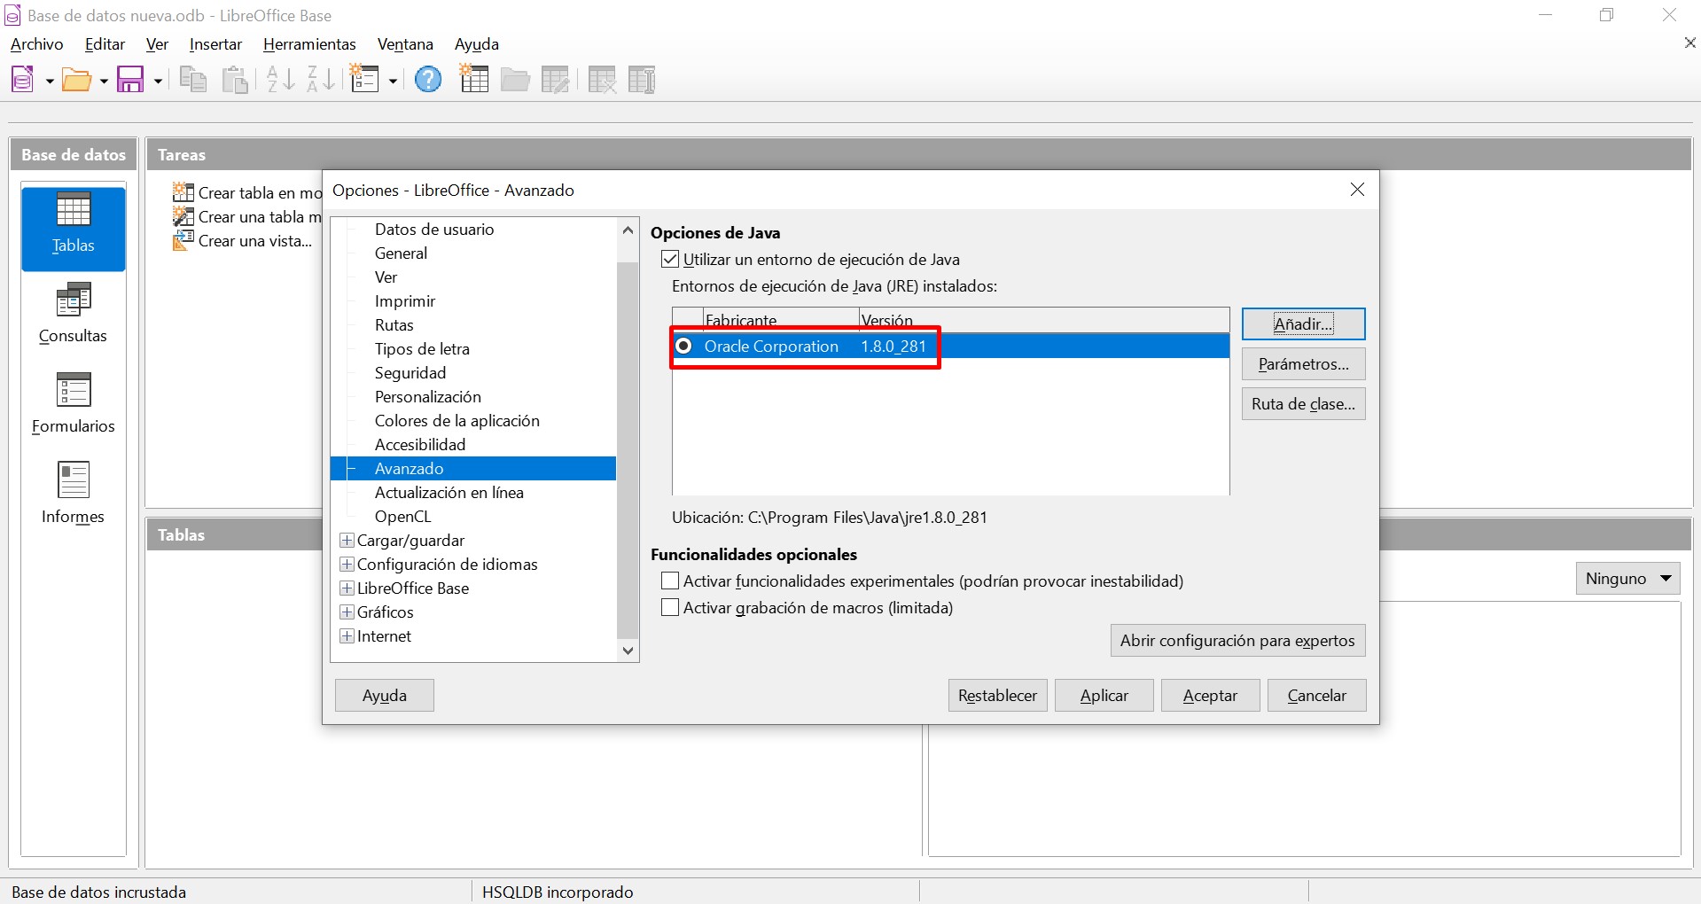Expand the 'LibreOffice Base' options section
This screenshot has height=904, width=1701.
pyautogui.click(x=347, y=588)
